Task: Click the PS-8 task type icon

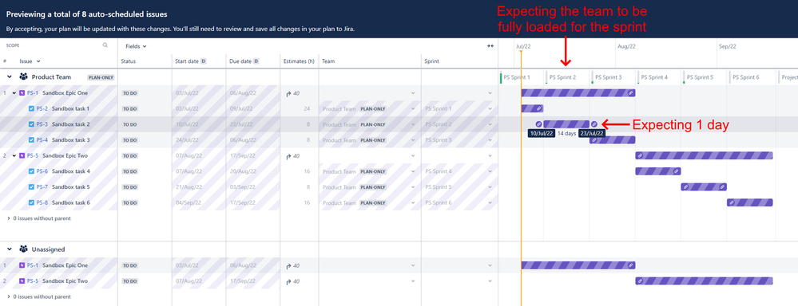Action: 32,203
